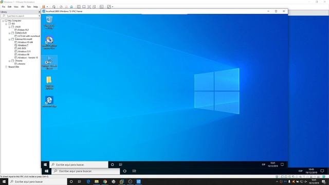This screenshot has width=329, height=185.
Task: Open the power options arrow beside the pause button
Action: click(47, 7)
